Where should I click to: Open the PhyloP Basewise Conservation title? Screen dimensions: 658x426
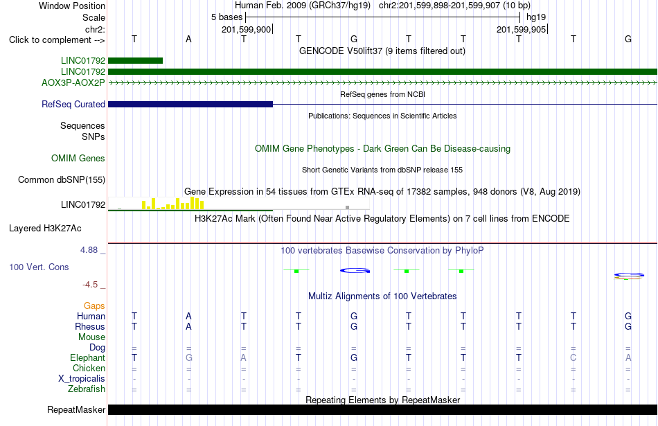(382, 251)
